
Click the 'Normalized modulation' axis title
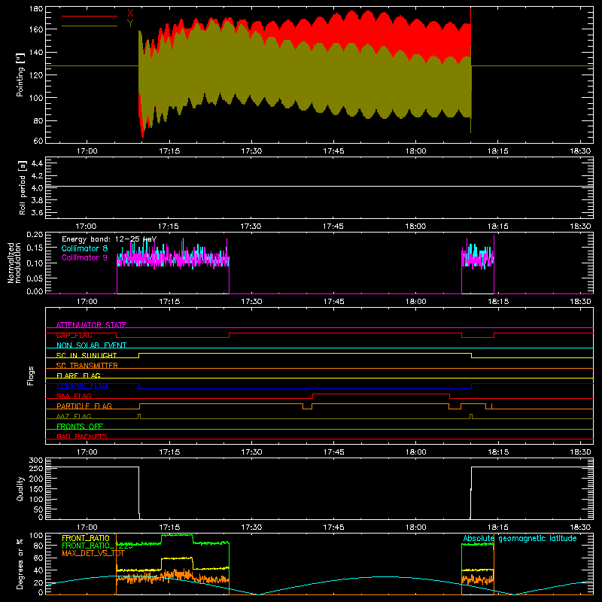14,263
